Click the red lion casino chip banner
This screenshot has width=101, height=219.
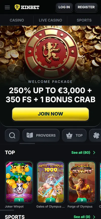(51, 53)
